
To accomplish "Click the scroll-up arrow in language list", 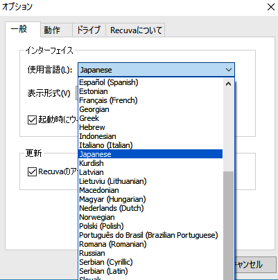I will (x=228, y=84).
